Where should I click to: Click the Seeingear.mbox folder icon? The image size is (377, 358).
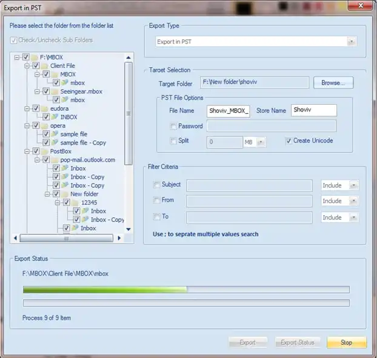(55, 91)
